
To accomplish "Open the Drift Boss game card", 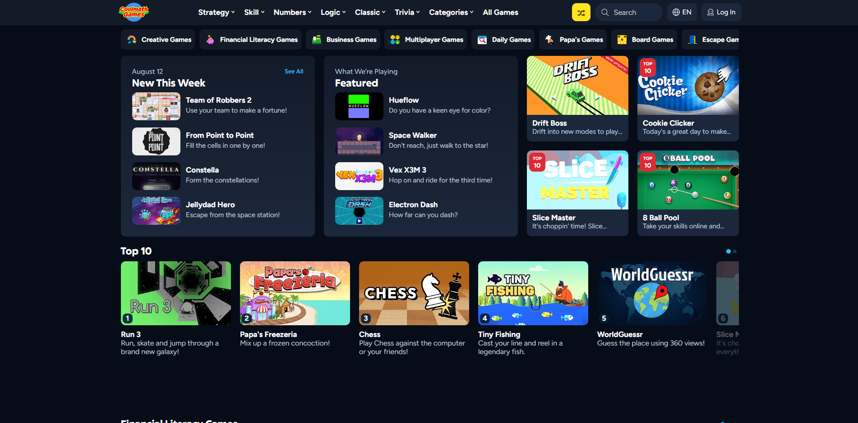I will coord(577,99).
